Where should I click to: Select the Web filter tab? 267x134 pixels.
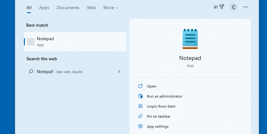click(91, 8)
